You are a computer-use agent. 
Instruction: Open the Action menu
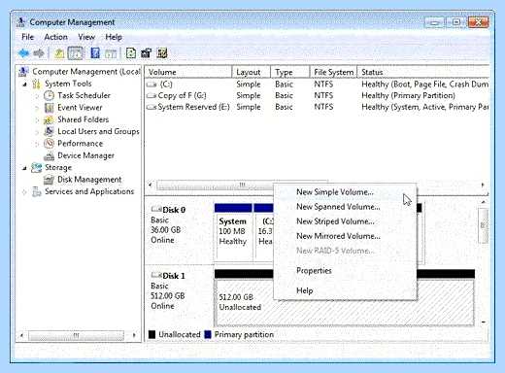pyautogui.click(x=55, y=37)
